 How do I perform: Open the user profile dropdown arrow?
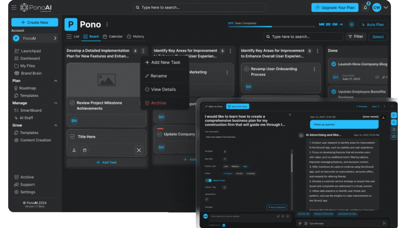(386, 7)
